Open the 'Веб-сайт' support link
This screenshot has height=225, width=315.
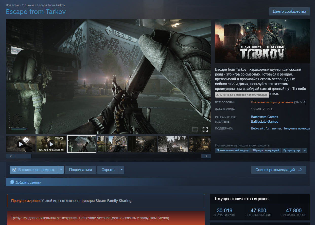258,128
